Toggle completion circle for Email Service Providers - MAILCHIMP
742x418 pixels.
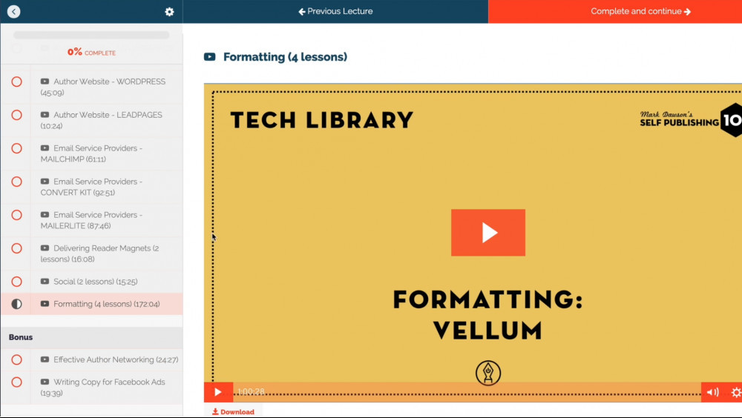16,148
